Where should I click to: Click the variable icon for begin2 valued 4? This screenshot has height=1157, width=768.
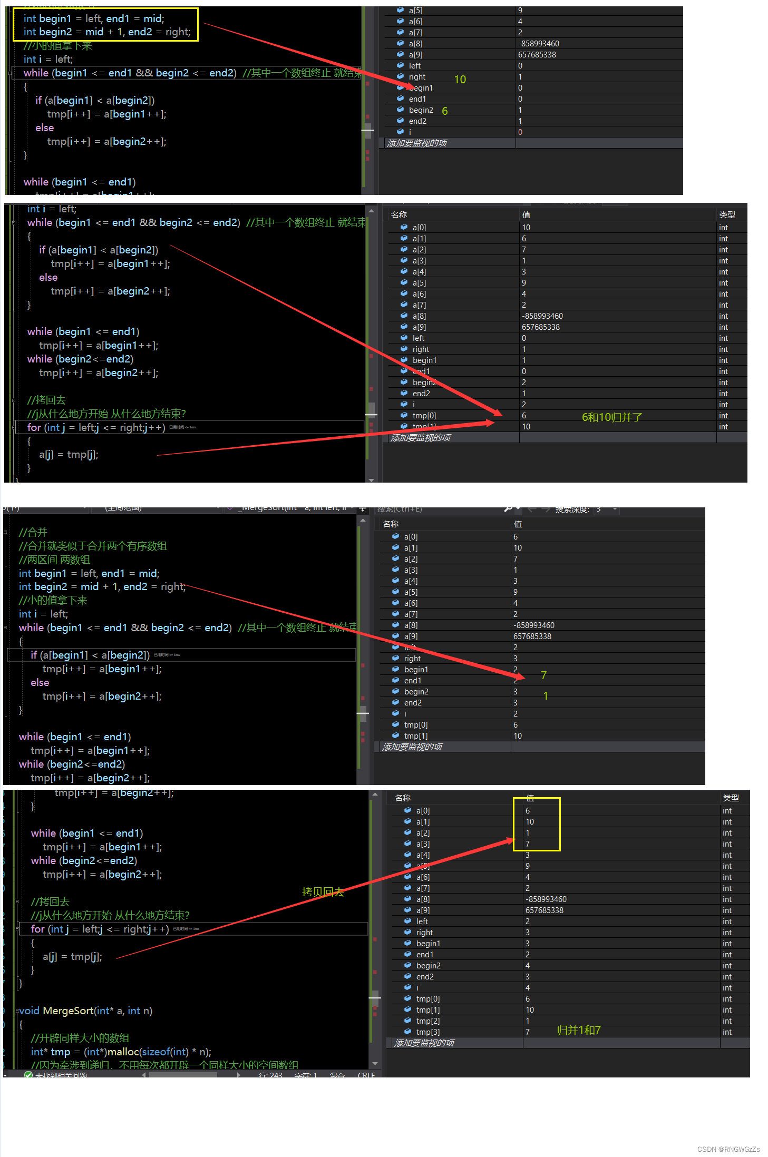pos(407,965)
